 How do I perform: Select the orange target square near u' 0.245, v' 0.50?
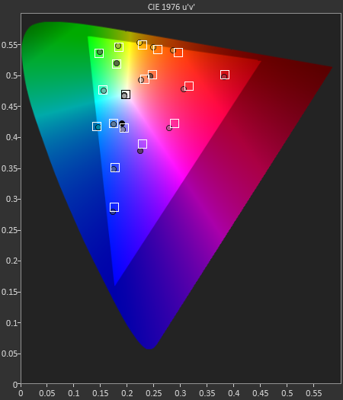coord(152,75)
